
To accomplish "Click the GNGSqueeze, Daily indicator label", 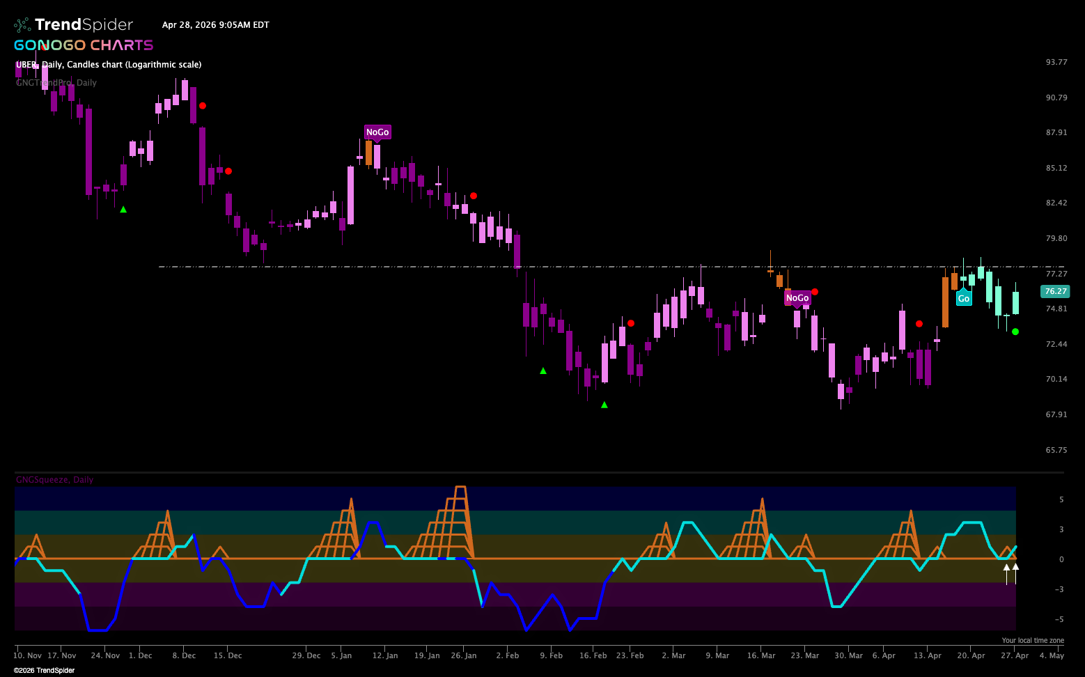I will click(54, 480).
